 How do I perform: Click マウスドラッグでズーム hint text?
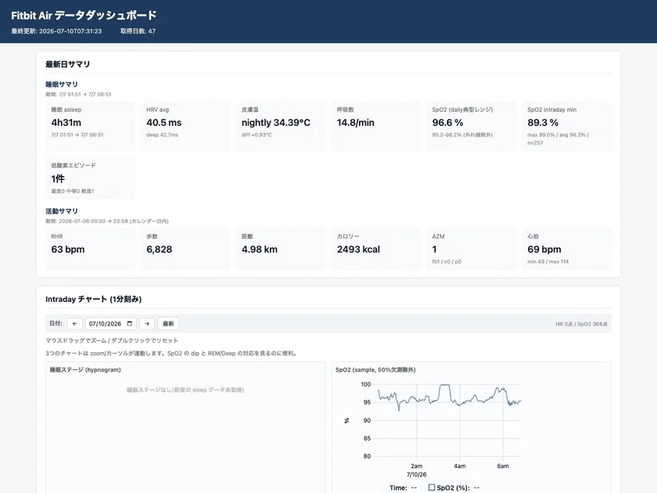[112, 340]
